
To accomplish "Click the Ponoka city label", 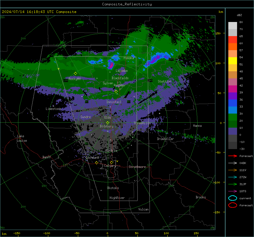I will click(x=129, y=58).
